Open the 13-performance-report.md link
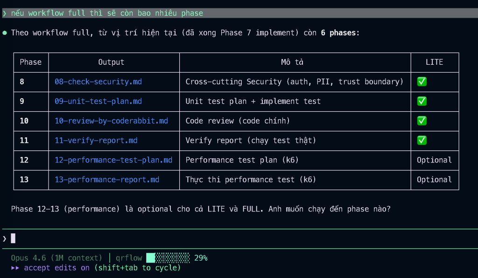Screen dimensions: 478x278 pos(107,180)
